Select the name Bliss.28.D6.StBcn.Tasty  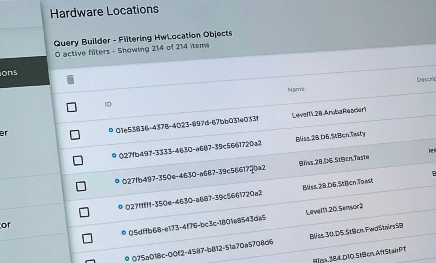[330, 136]
